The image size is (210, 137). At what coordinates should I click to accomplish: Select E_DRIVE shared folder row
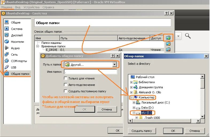pyautogui.click(x=99, y=50)
